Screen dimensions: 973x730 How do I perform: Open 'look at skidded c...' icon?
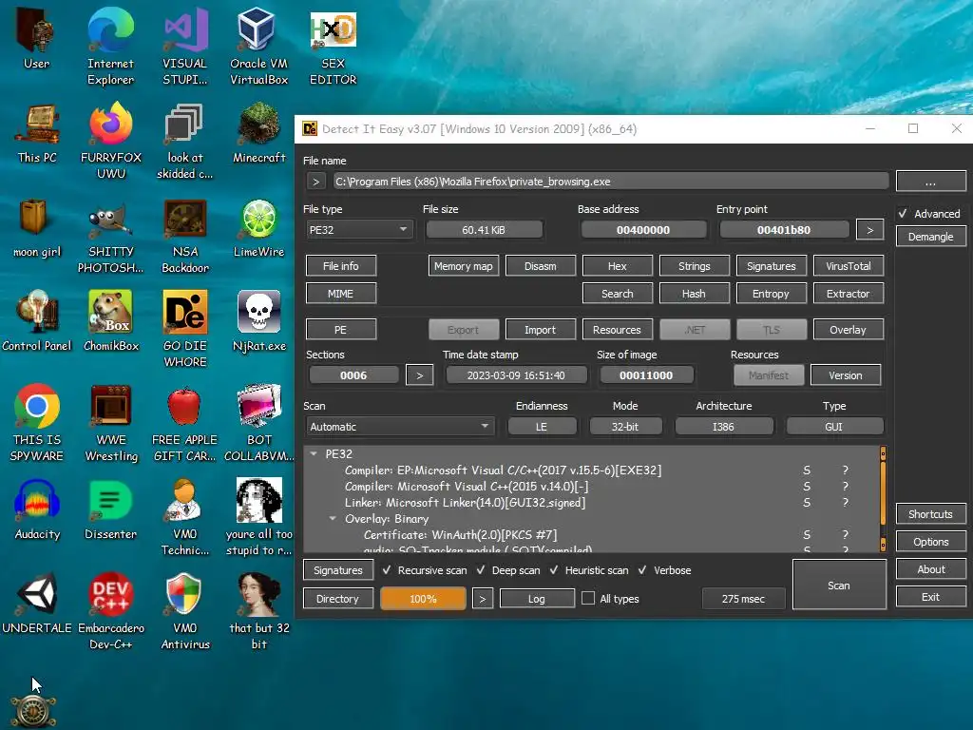pos(184,142)
